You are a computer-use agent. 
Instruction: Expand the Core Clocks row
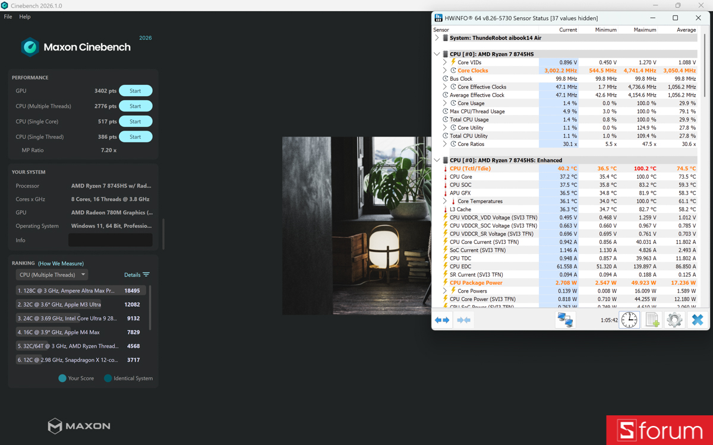[445, 71]
